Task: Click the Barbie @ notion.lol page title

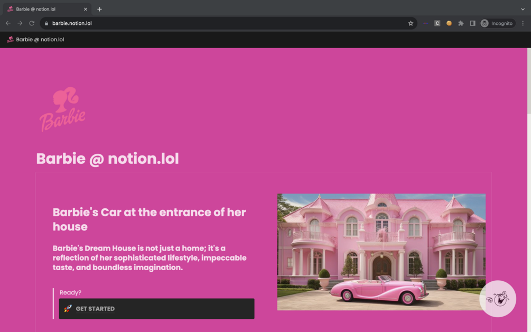Action: (107, 159)
